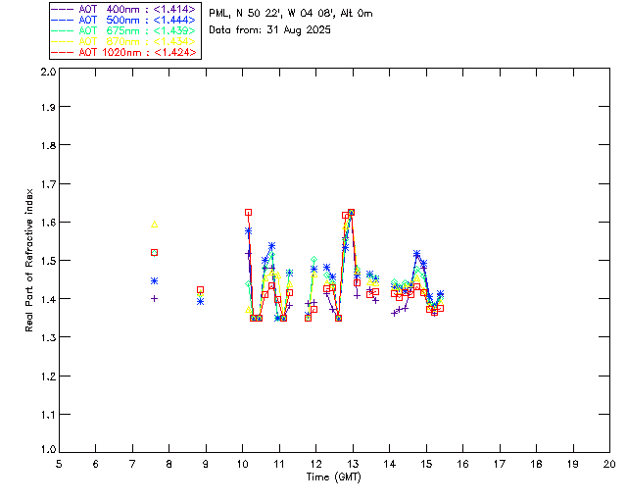Click the 19 tick label on time axis
627x502 pixels.
(573, 464)
